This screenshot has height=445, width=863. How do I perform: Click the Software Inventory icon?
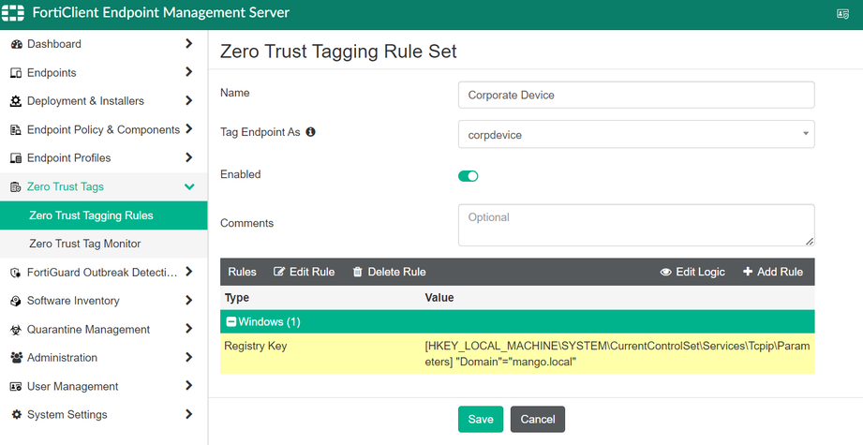[x=16, y=301]
